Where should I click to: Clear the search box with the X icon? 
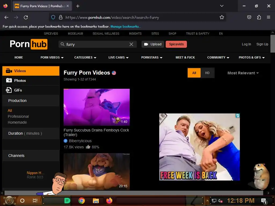(x=131, y=44)
